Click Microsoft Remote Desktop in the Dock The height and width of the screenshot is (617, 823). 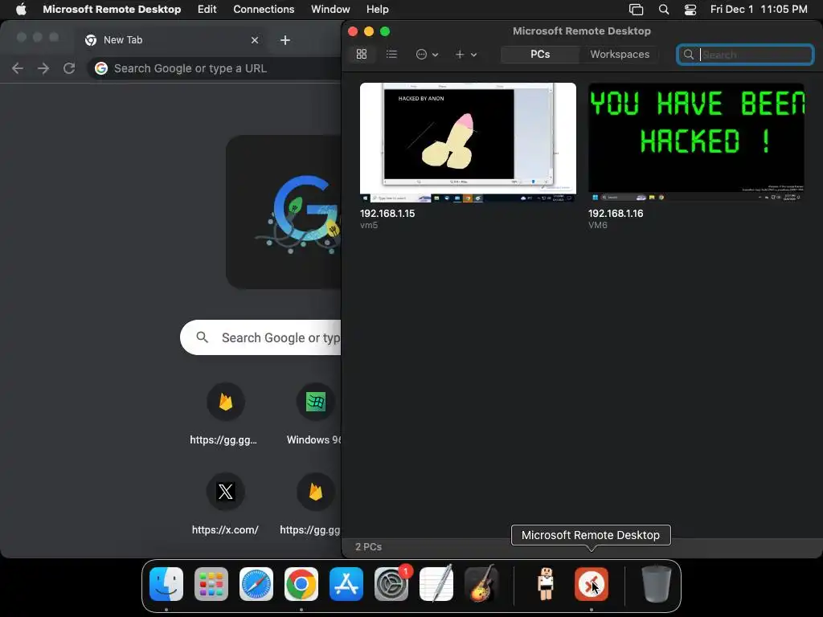(x=591, y=584)
